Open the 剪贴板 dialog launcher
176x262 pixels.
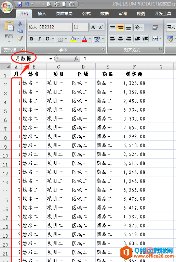coord(22,49)
